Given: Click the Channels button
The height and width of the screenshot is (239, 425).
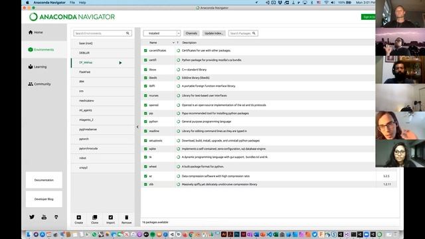Looking at the screenshot, I should pyautogui.click(x=191, y=33).
